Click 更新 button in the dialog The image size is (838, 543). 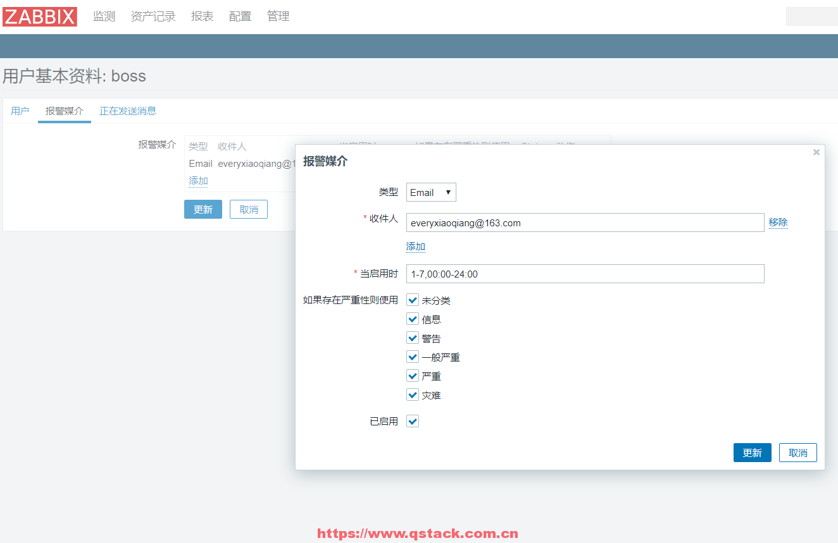click(752, 453)
